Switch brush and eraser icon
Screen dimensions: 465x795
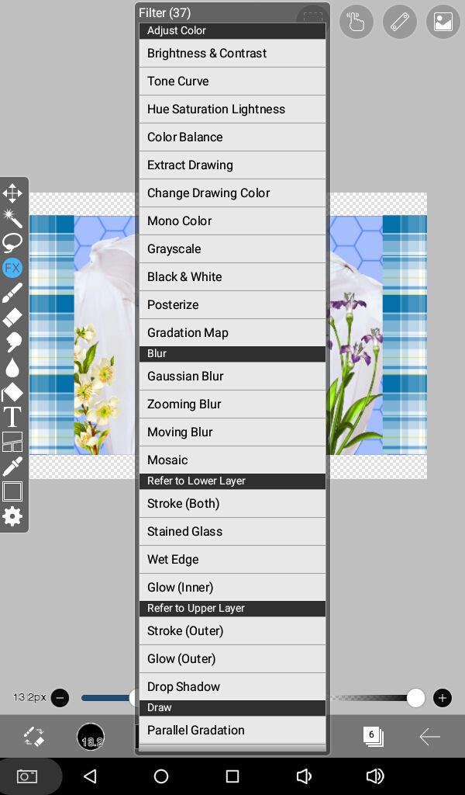click(x=34, y=736)
